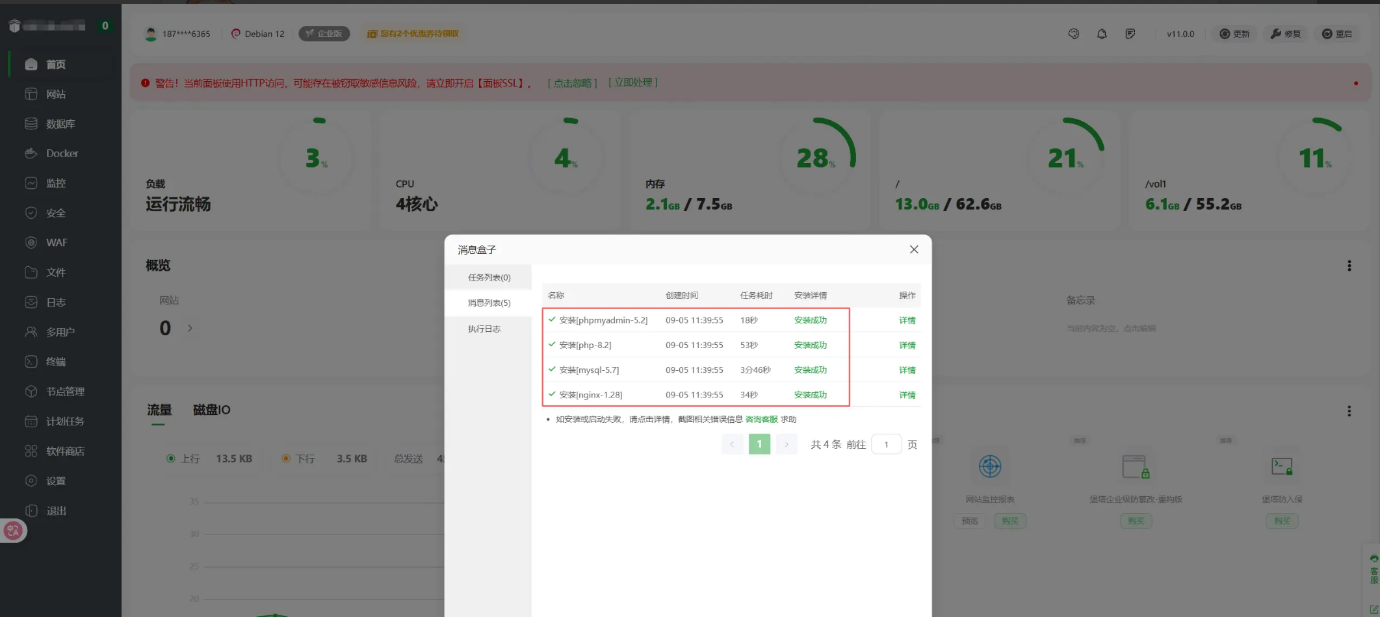Open the 概览 panel three-dot menu

(x=1349, y=266)
